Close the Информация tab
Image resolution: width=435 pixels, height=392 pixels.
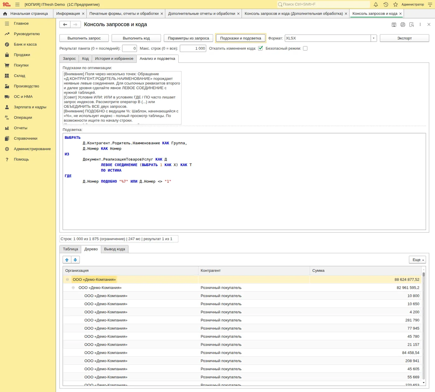tap(83, 14)
